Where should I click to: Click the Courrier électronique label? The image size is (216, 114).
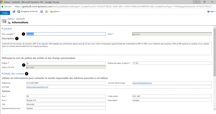coord(116,83)
